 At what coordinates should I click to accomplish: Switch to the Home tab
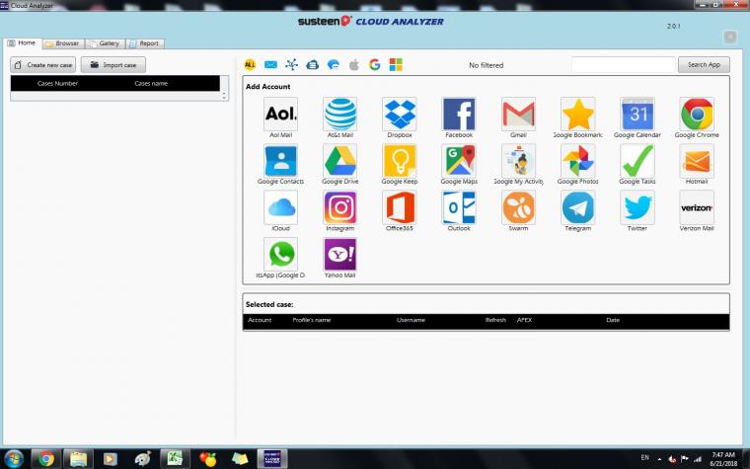coord(22,43)
